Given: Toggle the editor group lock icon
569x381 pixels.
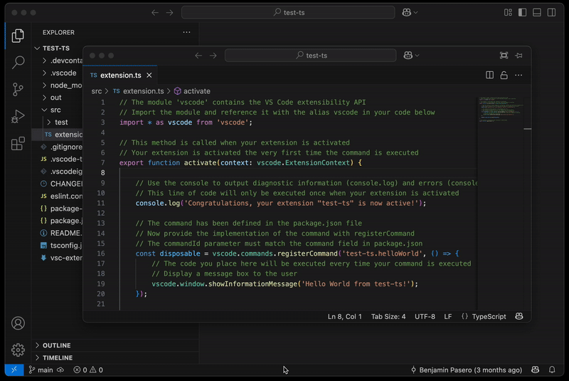Looking at the screenshot, I should click(x=504, y=75).
